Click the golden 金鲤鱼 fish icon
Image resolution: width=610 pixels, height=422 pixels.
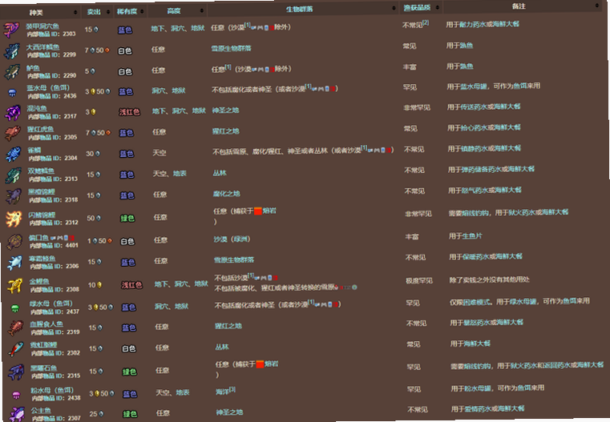pyautogui.click(x=14, y=286)
